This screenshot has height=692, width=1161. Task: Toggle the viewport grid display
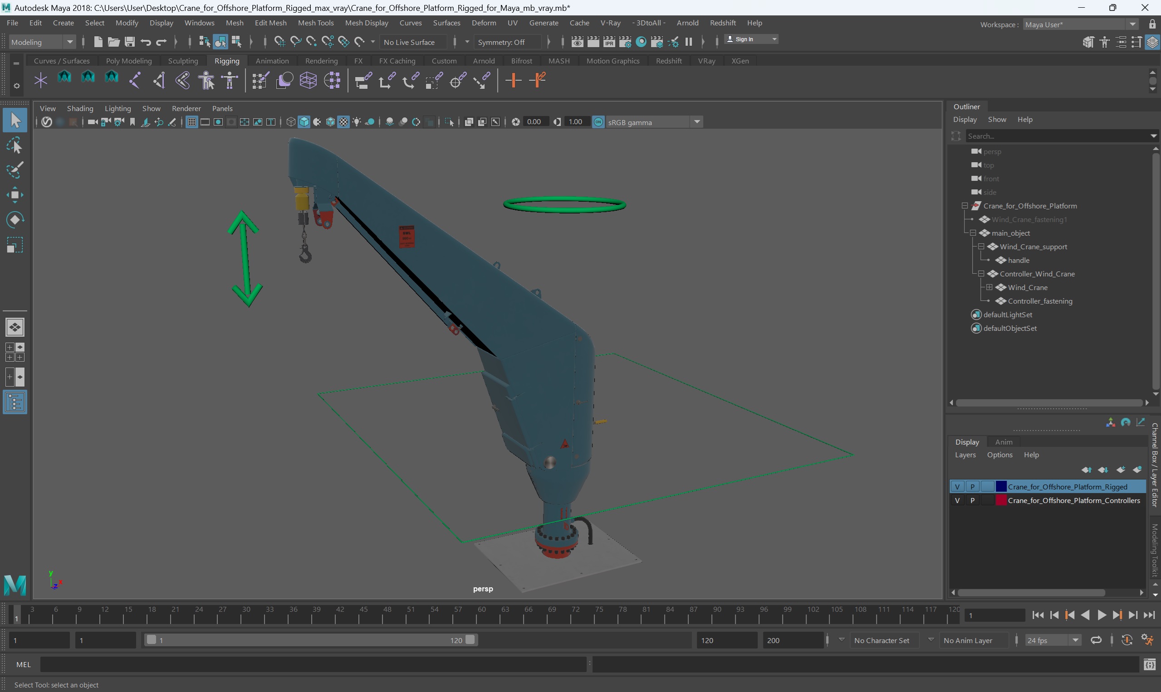coord(191,122)
